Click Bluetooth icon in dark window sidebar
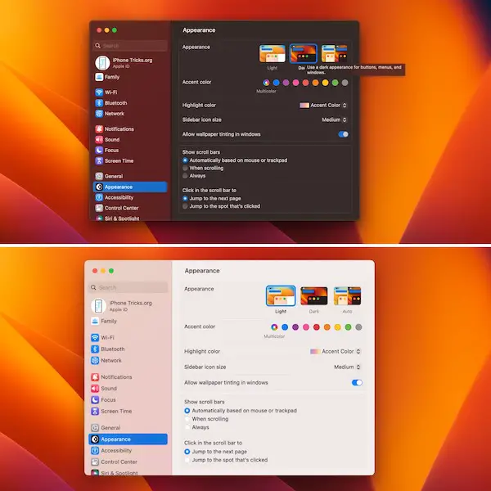This screenshot has height=491, width=491. tap(99, 103)
